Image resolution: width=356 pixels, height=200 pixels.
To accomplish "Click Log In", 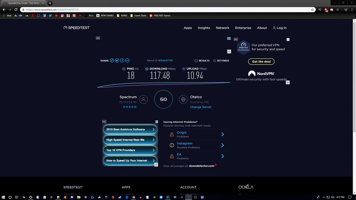I will pyautogui.click(x=279, y=28).
